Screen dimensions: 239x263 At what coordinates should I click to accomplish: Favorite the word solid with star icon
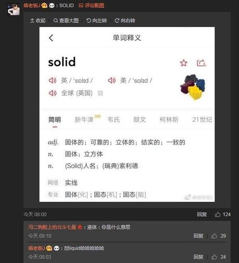183,63
